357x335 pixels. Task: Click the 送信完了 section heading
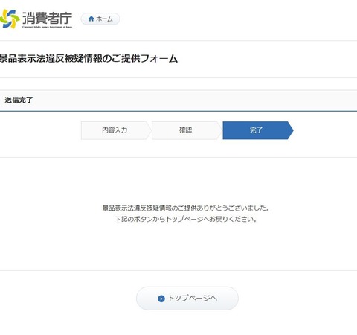19,100
